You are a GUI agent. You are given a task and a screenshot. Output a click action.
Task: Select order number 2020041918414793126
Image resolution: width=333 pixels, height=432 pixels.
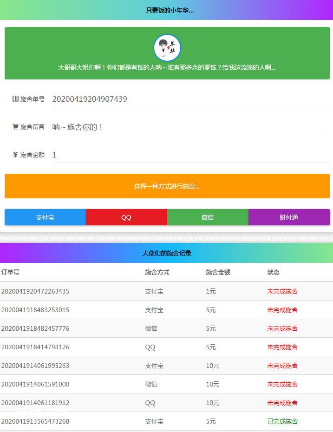click(x=35, y=347)
